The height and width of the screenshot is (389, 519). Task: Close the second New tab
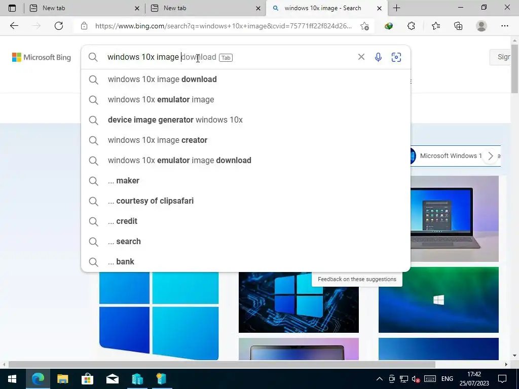click(x=258, y=8)
